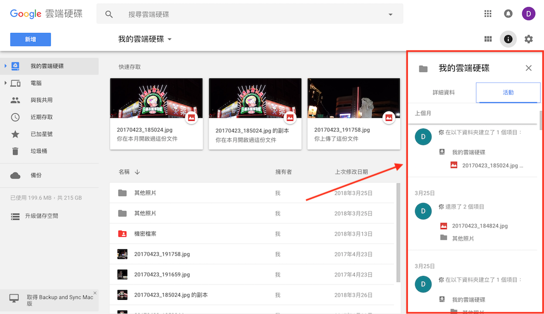Open the notifications bell
The height and width of the screenshot is (314, 544).
[508, 13]
